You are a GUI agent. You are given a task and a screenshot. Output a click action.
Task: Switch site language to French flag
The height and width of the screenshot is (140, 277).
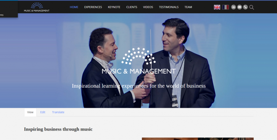pos(225,7)
